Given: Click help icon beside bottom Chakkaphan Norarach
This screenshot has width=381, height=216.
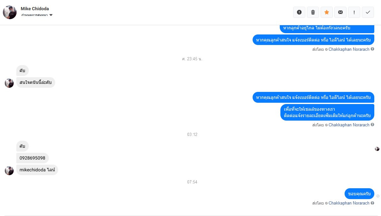Looking at the screenshot, I should (372, 203).
